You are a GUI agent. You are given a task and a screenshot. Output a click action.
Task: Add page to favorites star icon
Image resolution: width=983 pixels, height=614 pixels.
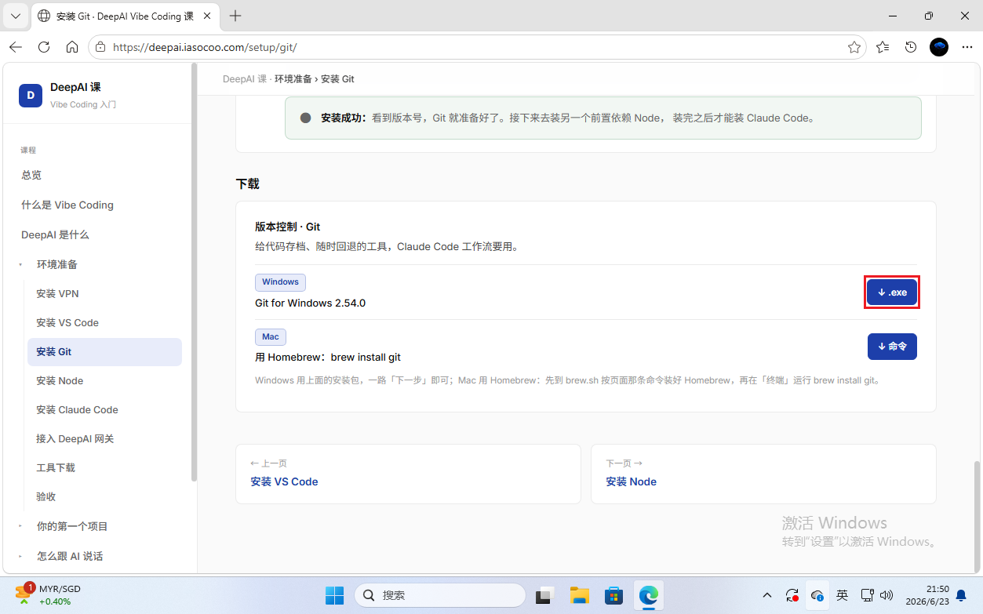[x=854, y=47]
